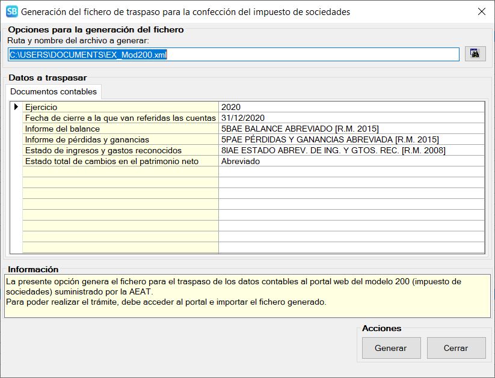
Task: Select the Ejercicio value 2020 cell
Action: click(x=351, y=107)
